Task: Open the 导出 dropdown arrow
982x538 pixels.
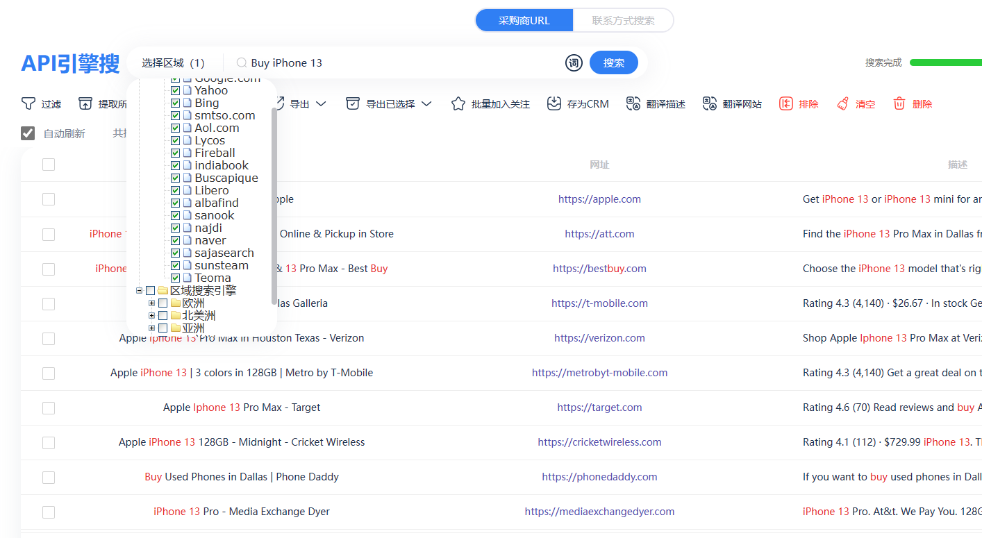Action: 321,103
